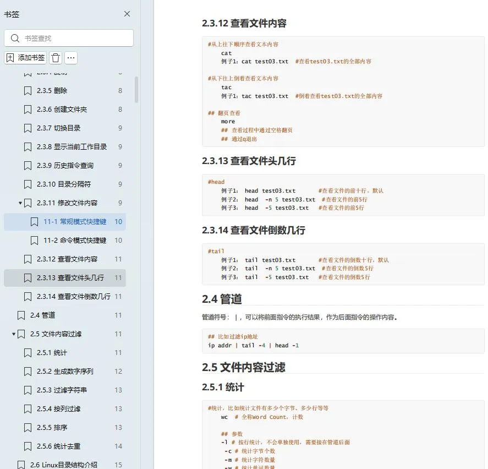Click bookmark icon beside 2.4 管道
The width and height of the screenshot is (488, 469).
pyautogui.click(x=21, y=315)
